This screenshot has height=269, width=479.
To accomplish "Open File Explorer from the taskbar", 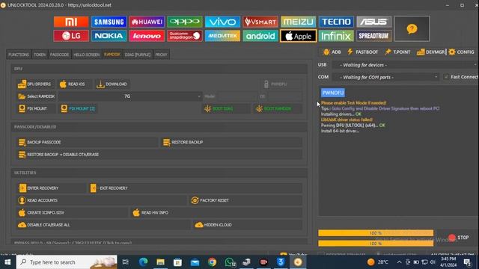I will (160, 262).
